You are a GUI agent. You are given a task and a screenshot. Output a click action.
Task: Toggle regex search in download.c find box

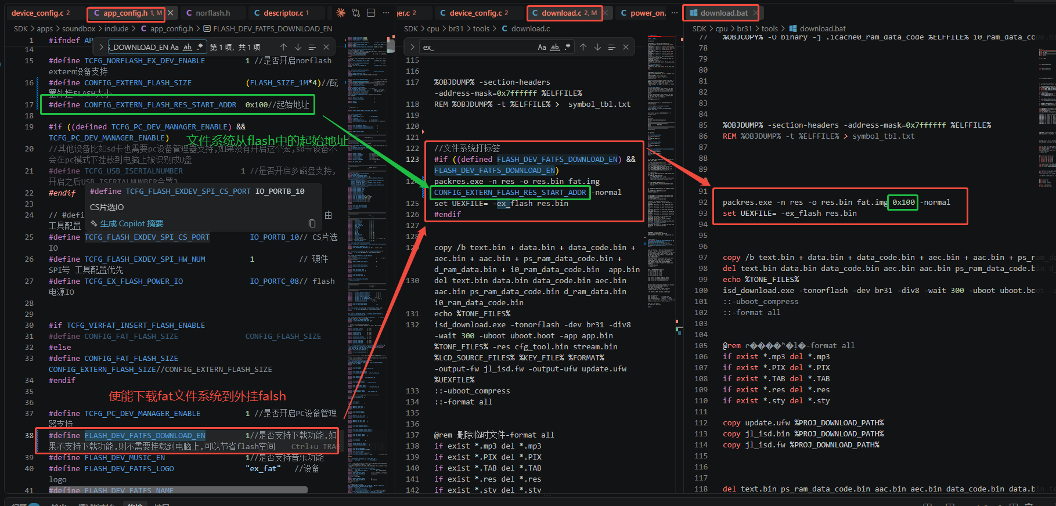pyautogui.click(x=567, y=47)
